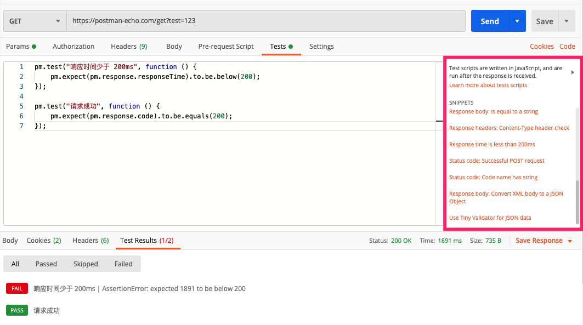Switch to the Pre-request Script tab
This screenshot has height=325, width=583.
(x=226, y=47)
